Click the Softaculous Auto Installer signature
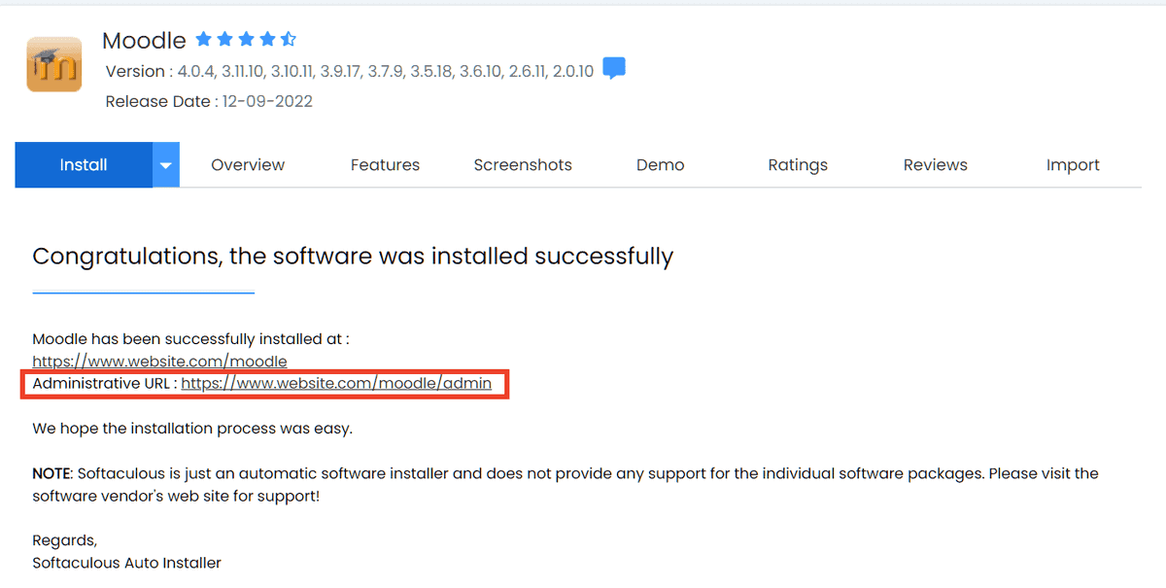This screenshot has width=1166, height=588. point(126,563)
